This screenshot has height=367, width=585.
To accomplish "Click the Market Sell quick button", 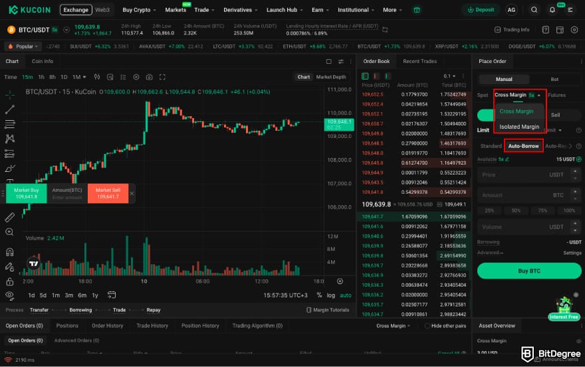I will [x=108, y=193].
